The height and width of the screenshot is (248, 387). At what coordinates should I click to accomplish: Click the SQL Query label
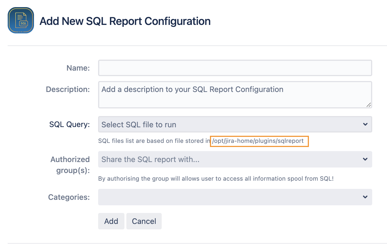(69, 124)
